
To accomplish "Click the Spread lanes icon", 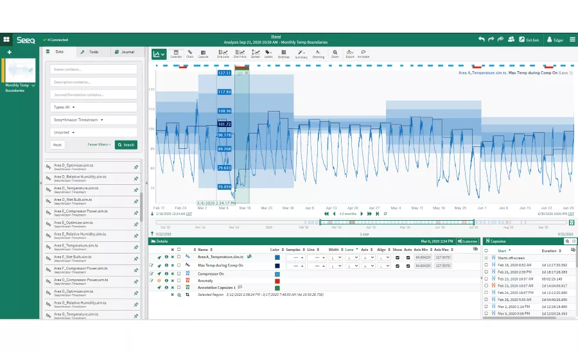I will pyautogui.click(x=256, y=54).
